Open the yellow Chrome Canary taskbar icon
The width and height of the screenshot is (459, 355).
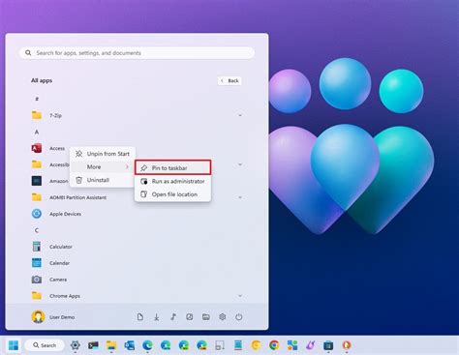click(256, 345)
